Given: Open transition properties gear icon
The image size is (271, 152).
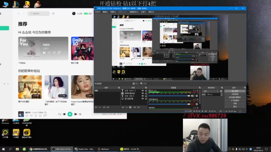Looking at the screenshot, I should [221, 91].
